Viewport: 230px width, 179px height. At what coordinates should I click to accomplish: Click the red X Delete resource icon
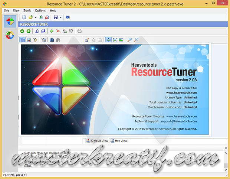pos(58,31)
